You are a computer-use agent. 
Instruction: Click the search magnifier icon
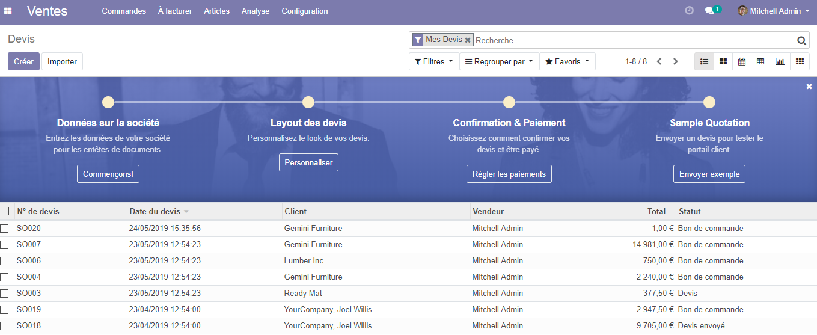pos(801,41)
